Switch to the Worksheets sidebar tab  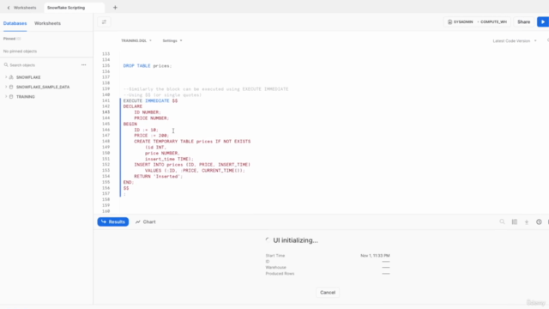(47, 23)
